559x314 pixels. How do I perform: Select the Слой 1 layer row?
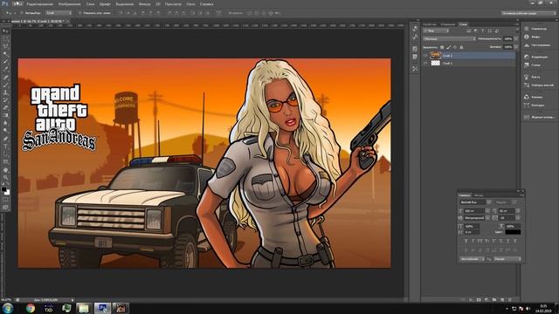469,63
